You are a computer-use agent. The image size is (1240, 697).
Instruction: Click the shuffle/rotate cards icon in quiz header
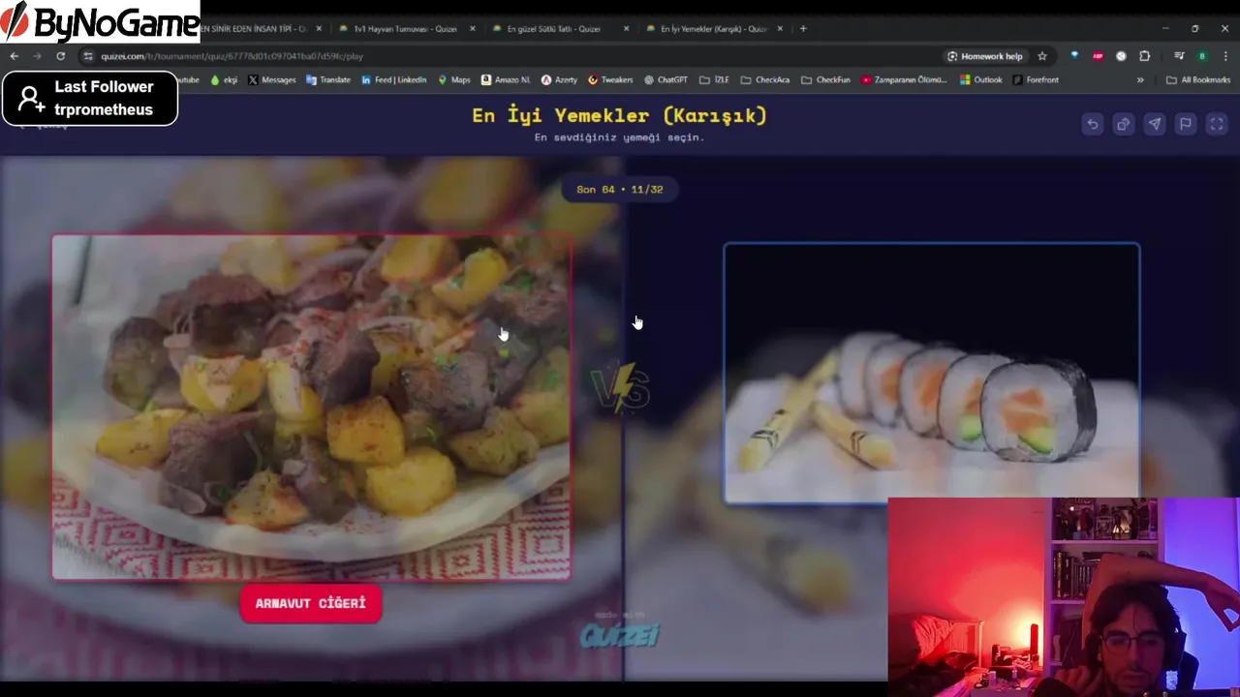[x=1123, y=124]
